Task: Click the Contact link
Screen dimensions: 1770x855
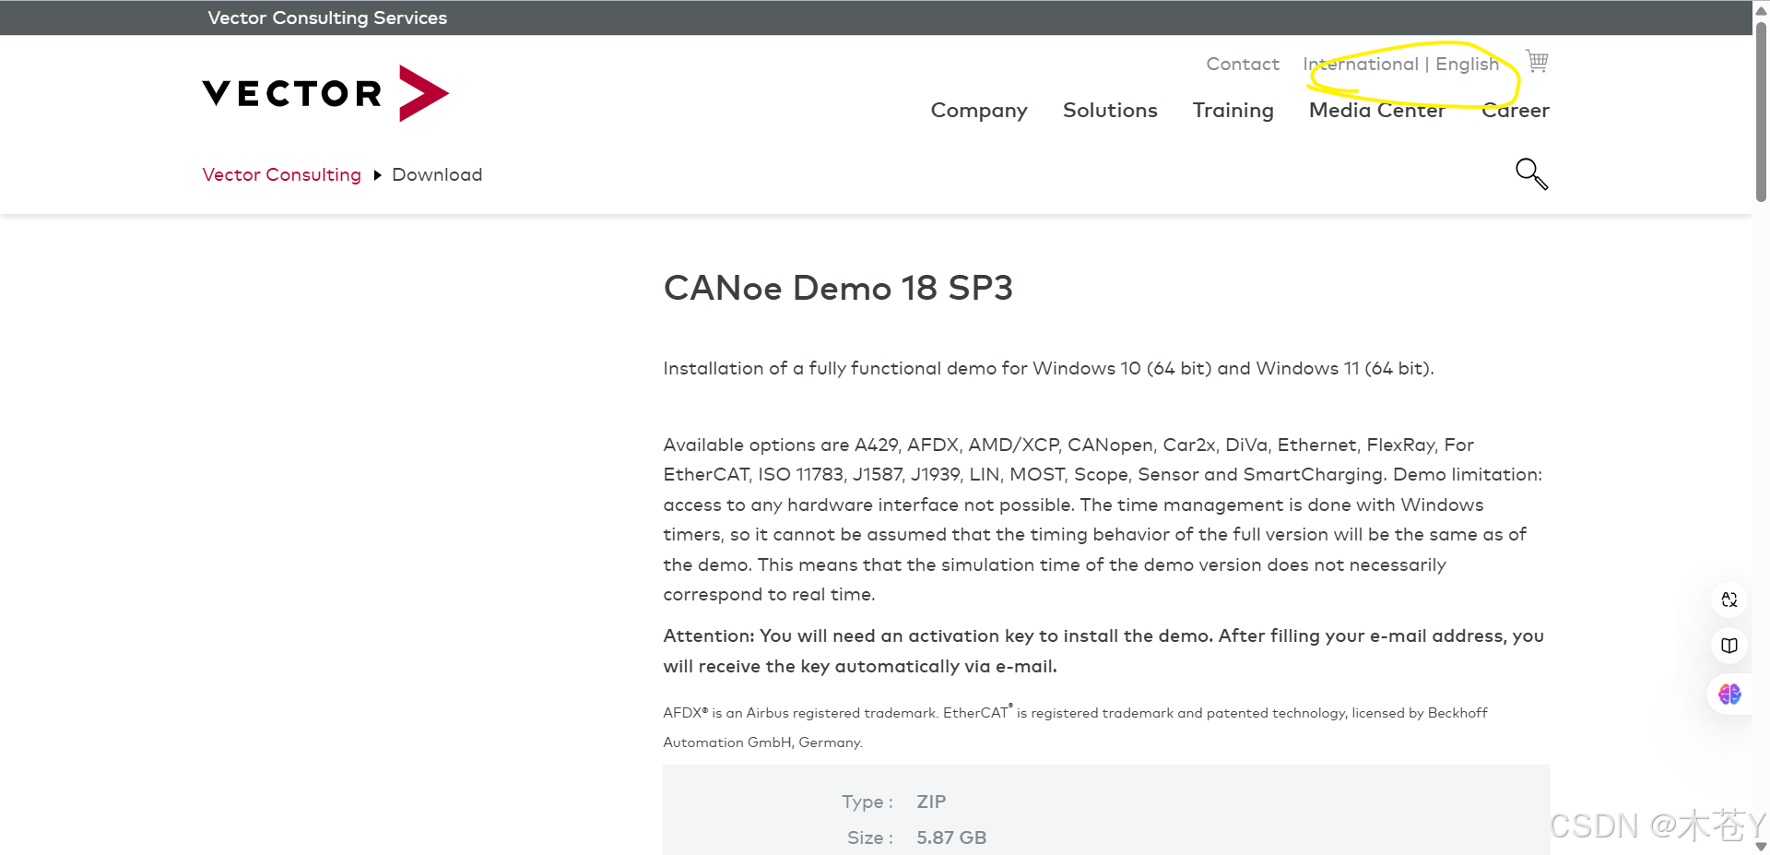Action: coord(1243,65)
